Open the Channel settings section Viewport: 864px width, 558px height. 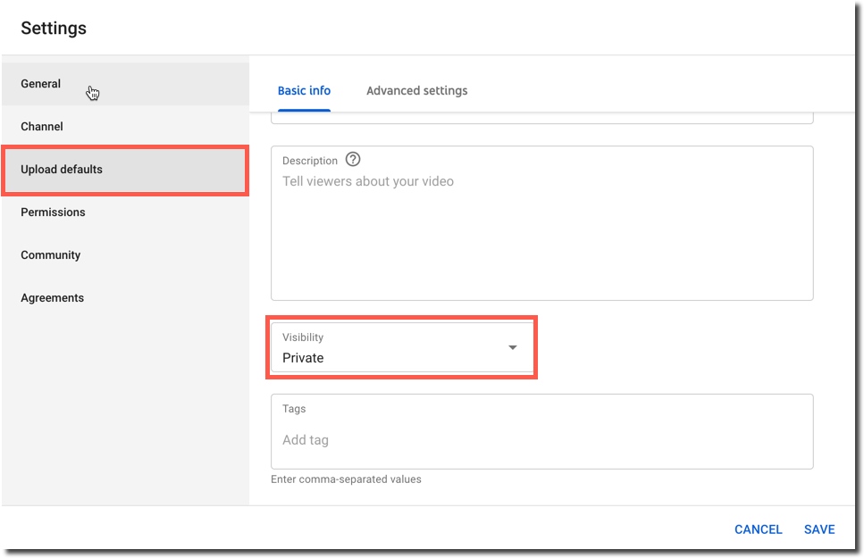125,127
